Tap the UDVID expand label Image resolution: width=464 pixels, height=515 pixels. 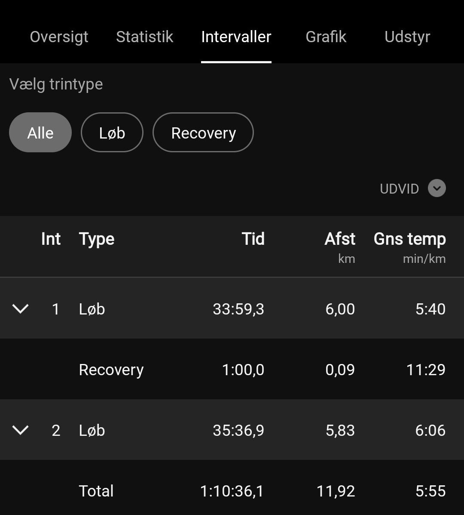click(x=399, y=189)
